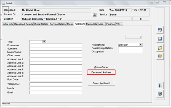Click the Grave Owner button
The height and width of the screenshot is (108, 171).
click(x=101, y=67)
